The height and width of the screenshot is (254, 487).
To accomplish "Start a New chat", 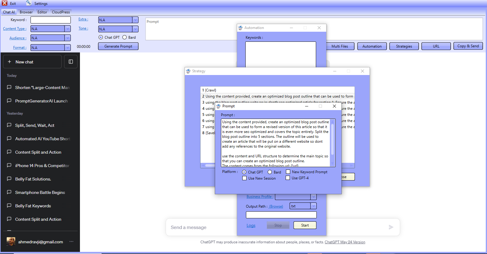I will click(x=32, y=62).
